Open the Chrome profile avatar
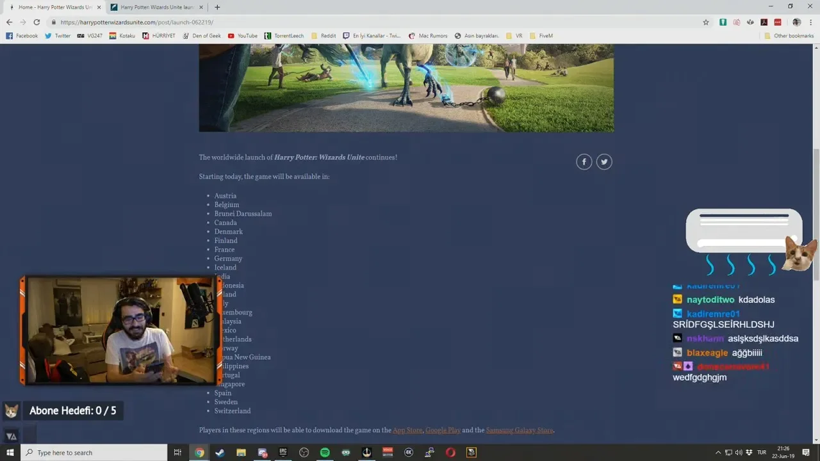The width and height of the screenshot is (820, 461). [x=796, y=22]
